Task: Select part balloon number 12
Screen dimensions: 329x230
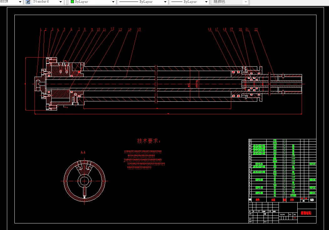Action: pyautogui.click(x=112, y=28)
